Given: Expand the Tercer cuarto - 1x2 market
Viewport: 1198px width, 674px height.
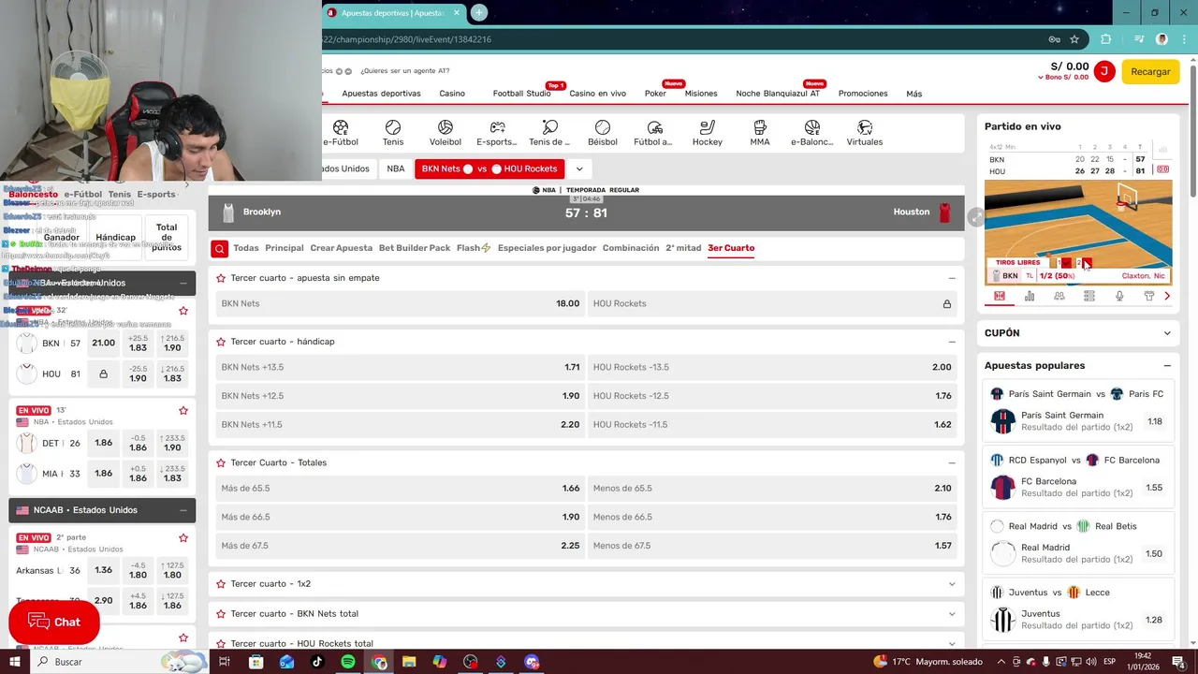Looking at the screenshot, I should [x=952, y=583].
